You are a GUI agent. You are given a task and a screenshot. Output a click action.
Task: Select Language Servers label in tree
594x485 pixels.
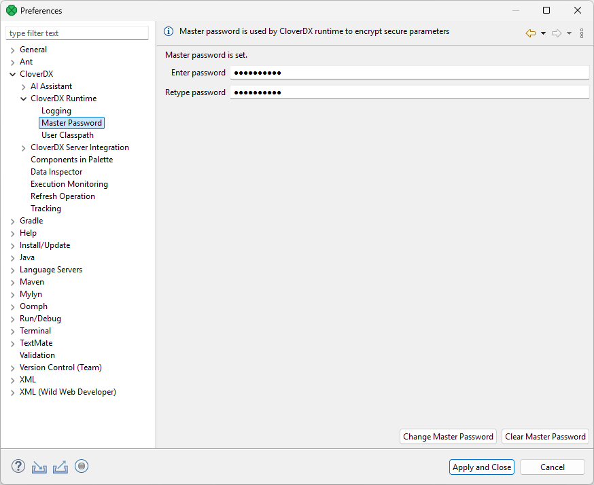pos(51,270)
